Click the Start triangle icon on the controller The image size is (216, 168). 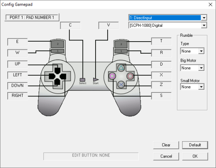pos(96,80)
